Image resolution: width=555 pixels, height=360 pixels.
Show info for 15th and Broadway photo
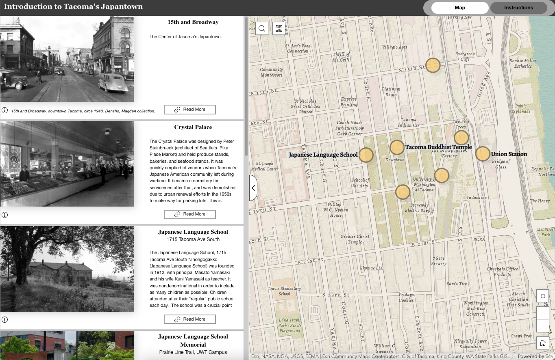point(5,110)
